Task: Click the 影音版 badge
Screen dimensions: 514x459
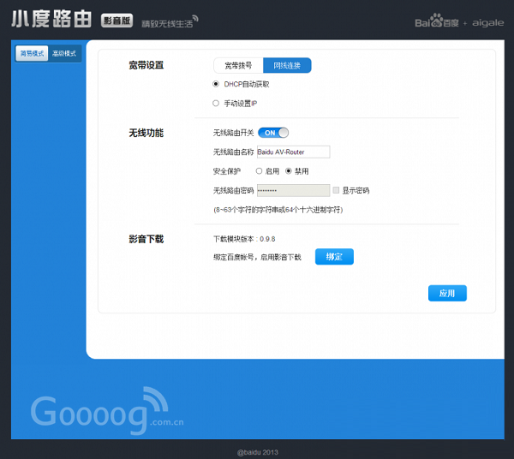Action: (x=117, y=21)
